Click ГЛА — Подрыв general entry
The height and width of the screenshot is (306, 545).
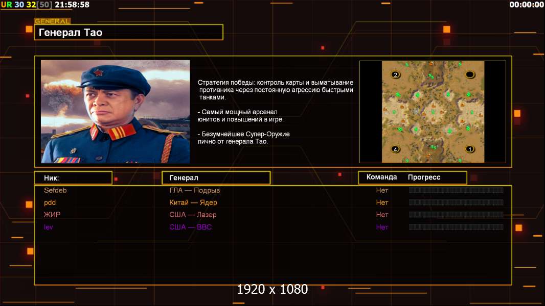(x=195, y=190)
